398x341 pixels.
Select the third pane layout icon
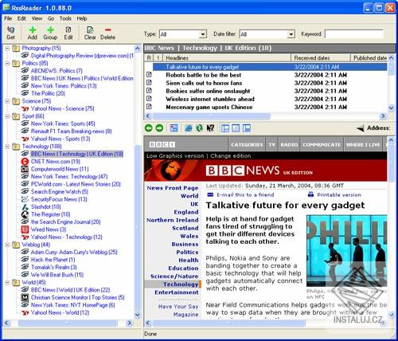coord(246,128)
